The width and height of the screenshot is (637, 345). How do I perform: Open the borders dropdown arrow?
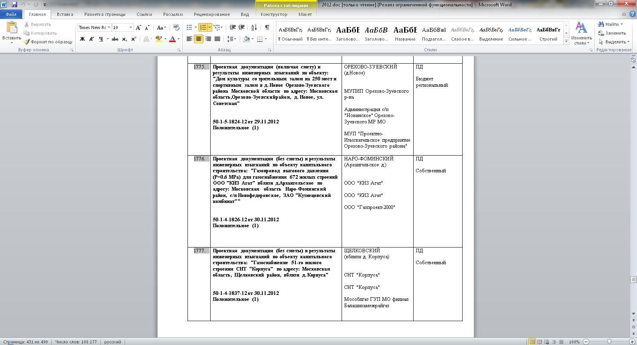[266, 39]
